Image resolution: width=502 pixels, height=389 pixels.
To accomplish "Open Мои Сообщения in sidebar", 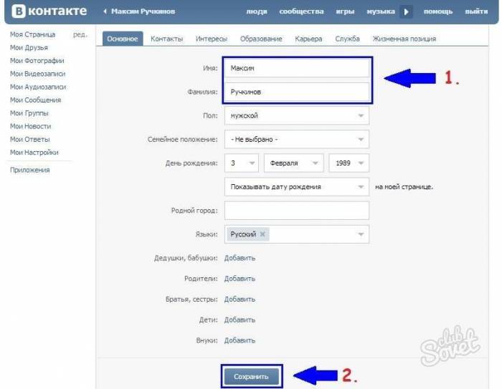I will pos(35,100).
